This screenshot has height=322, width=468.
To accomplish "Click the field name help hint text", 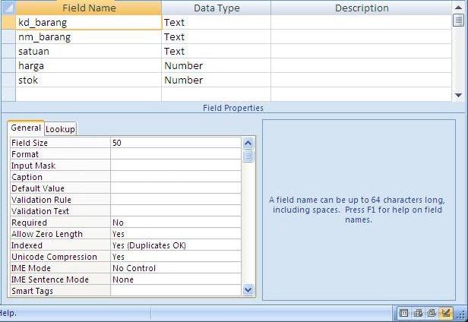I will click(x=357, y=210).
